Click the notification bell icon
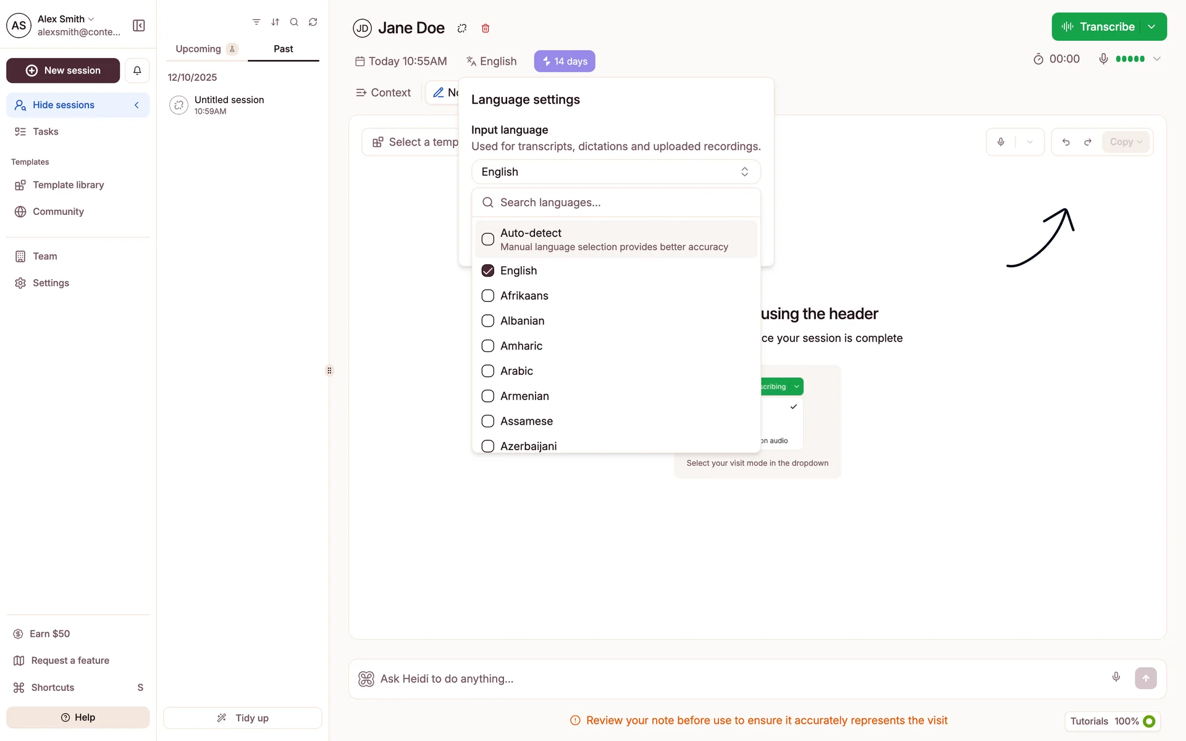 [x=137, y=70]
